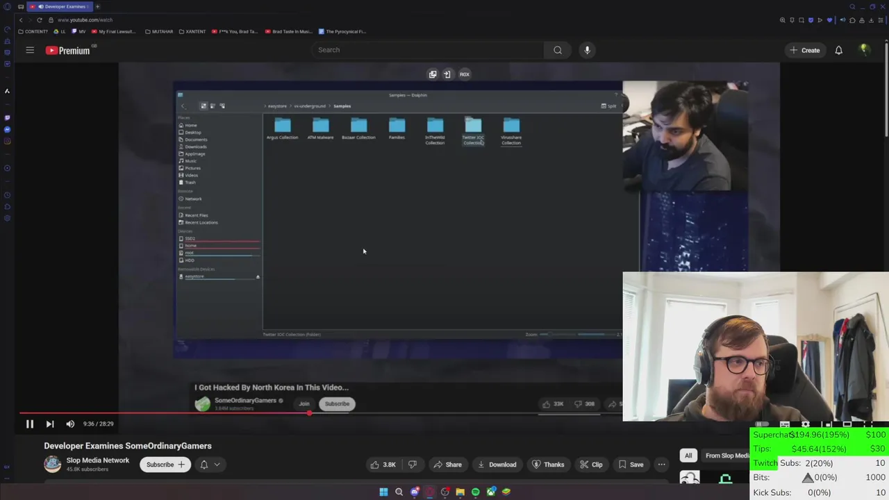Open the MV bookmark
This screenshot has height=500, width=889.
[x=78, y=31]
